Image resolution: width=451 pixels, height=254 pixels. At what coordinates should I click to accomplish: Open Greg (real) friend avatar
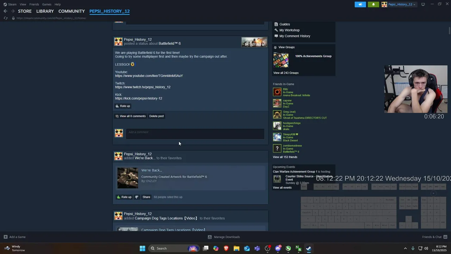277,115
